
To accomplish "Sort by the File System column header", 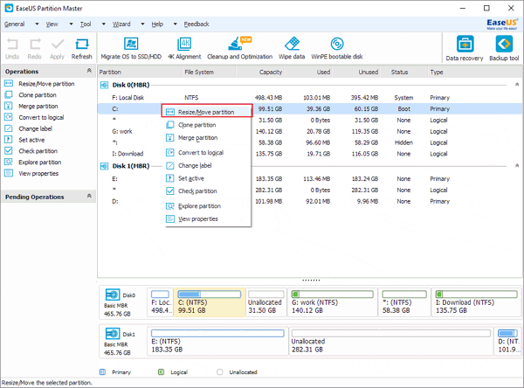I will coord(210,72).
